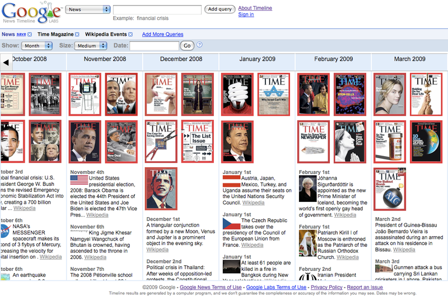Open the light bulb TIME cover in January
The width and height of the screenshot is (448, 301).
click(x=237, y=94)
